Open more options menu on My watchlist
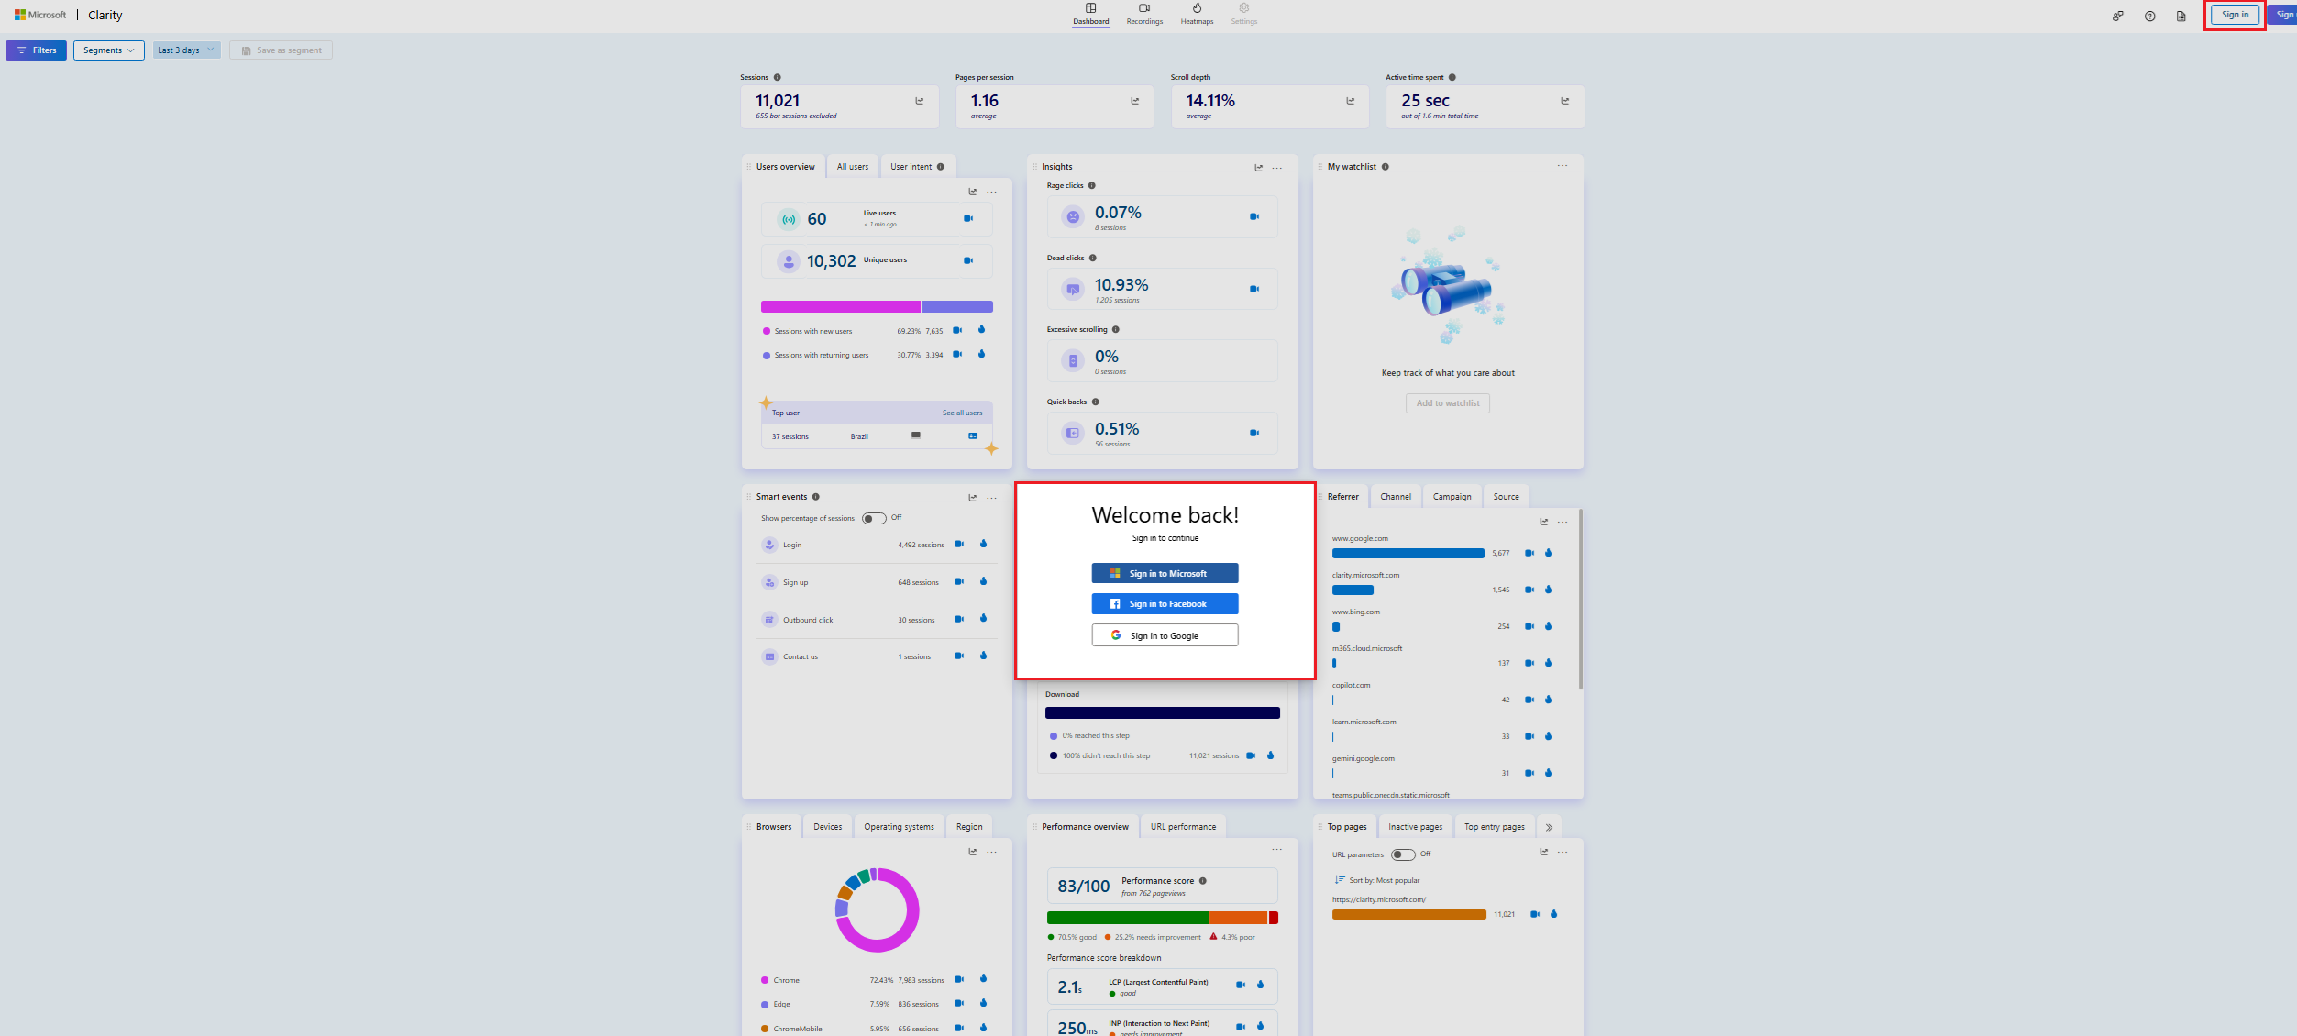 (1562, 166)
